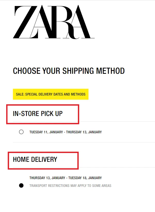The width and height of the screenshot is (155, 212).
Task: Click the letter Z in the ZARA logo
Action: coord(25,22)
